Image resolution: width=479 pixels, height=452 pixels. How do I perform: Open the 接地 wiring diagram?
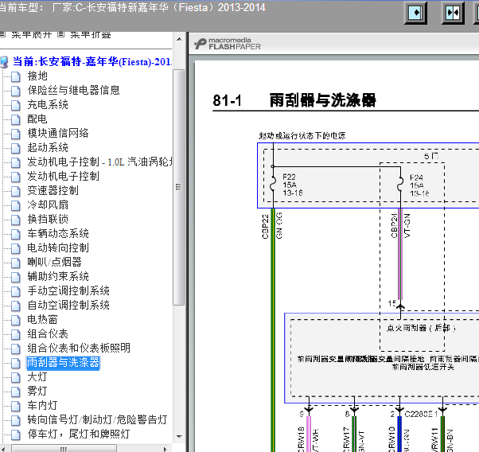(x=37, y=76)
